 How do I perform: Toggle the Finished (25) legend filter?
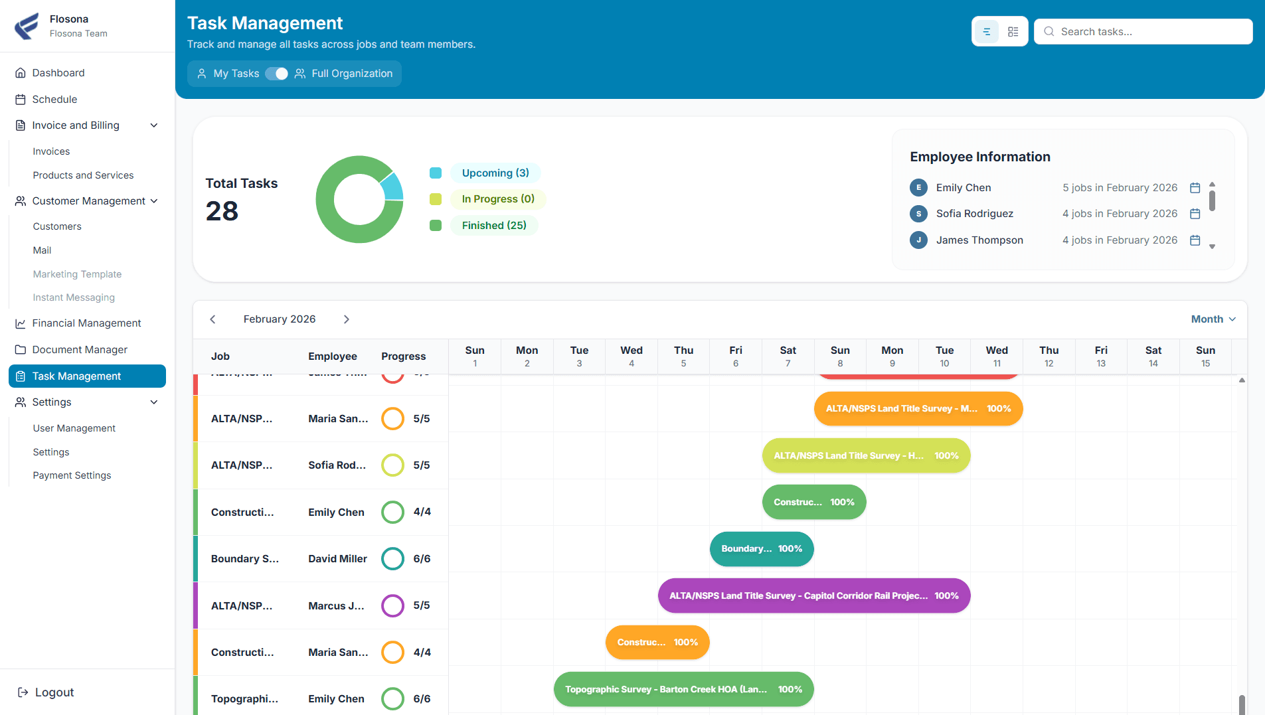point(494,225)
